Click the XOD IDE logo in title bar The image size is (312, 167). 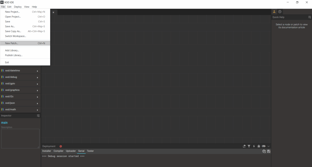(x=2, y=2)
